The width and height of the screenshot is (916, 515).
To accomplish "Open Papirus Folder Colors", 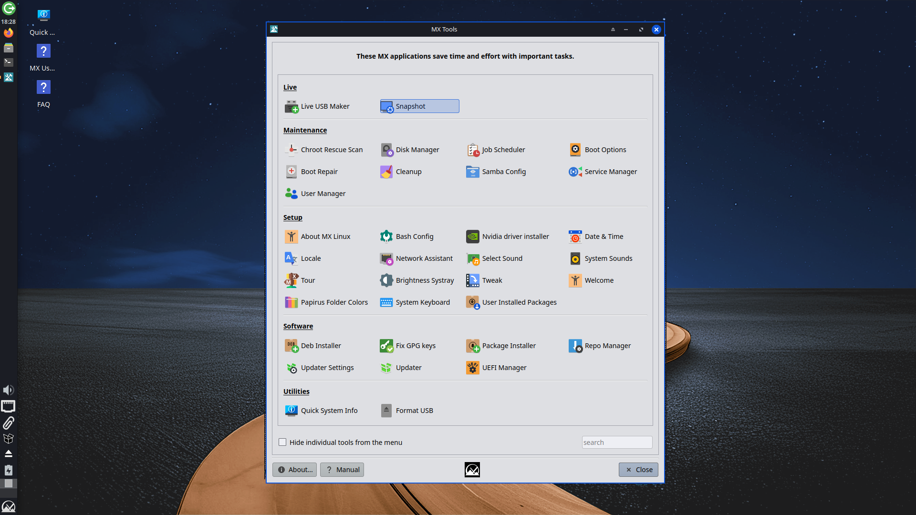I will pos(326,302).
